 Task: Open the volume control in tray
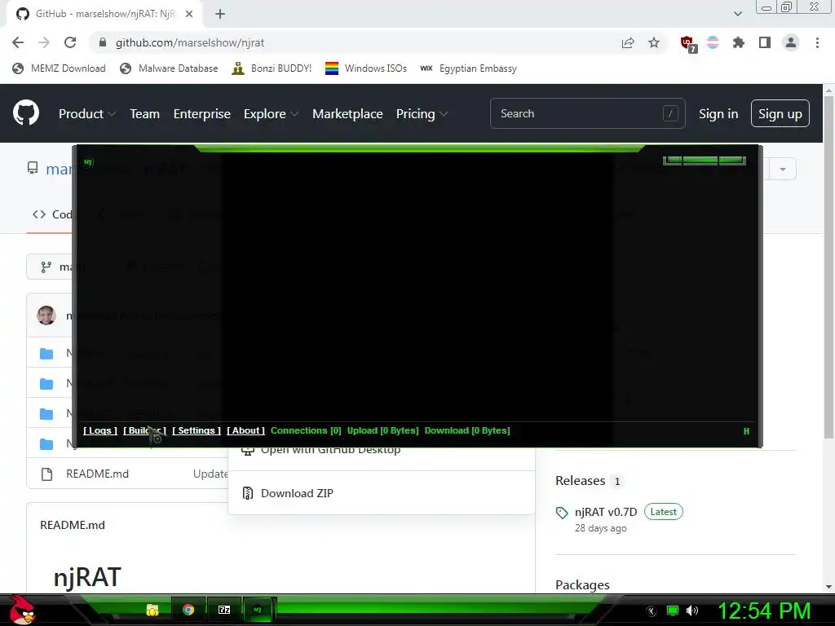[692, 611]
